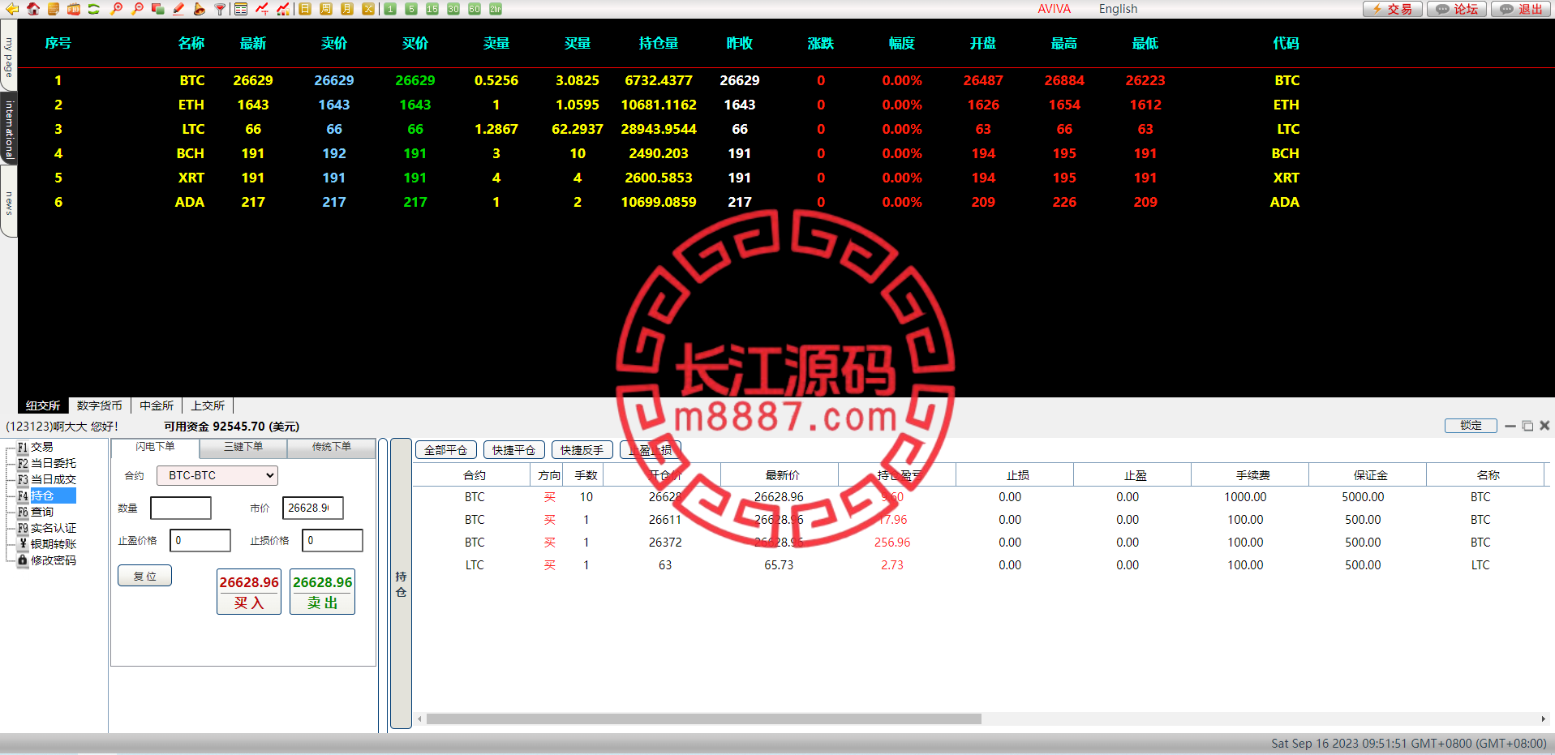Viewport: 1555px width, 755px height.
Task: Select the weekly (周) period icon
Action: [x=326, y=9]
